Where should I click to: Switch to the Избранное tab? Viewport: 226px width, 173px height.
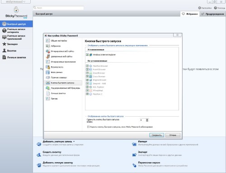pos(190,14)
